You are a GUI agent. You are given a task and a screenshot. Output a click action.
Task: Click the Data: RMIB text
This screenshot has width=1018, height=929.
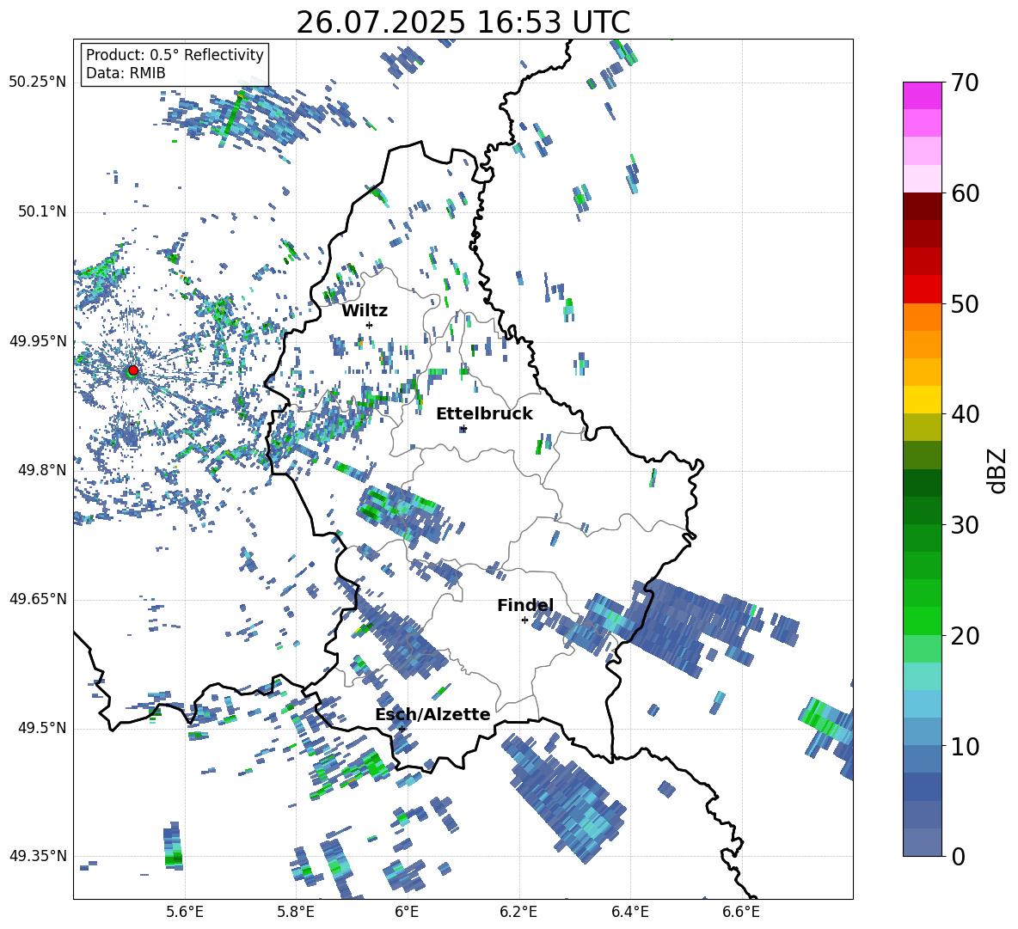[126, 73]
